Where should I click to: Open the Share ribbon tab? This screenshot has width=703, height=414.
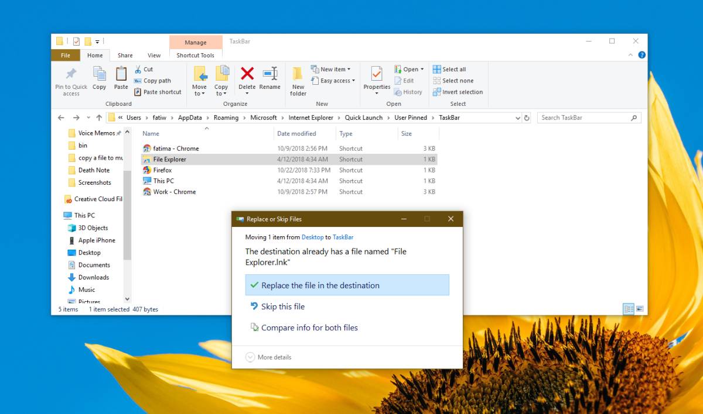tap(124, 54)
